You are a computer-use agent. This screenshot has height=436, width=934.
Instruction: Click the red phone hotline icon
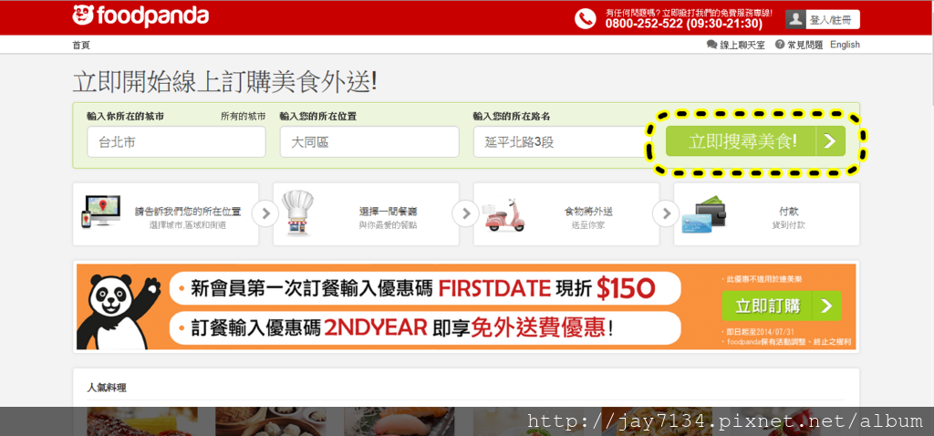click(x=585, y=18)
